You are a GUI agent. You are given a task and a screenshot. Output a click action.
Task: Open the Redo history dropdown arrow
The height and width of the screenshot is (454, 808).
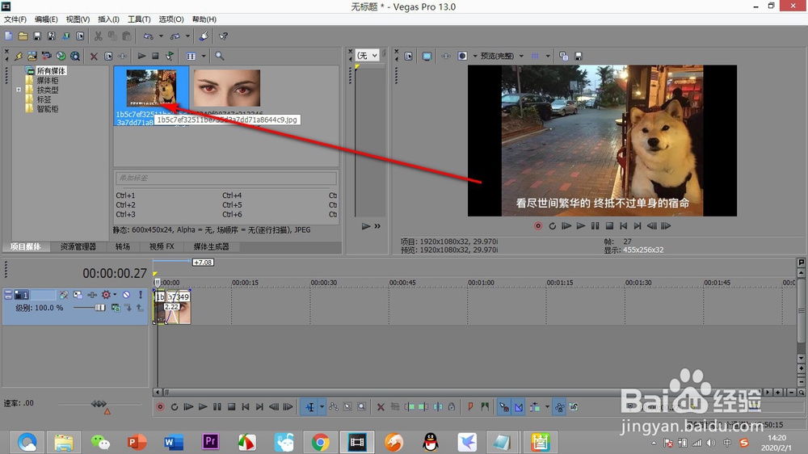pyautogui.click(x=187, y=36)
